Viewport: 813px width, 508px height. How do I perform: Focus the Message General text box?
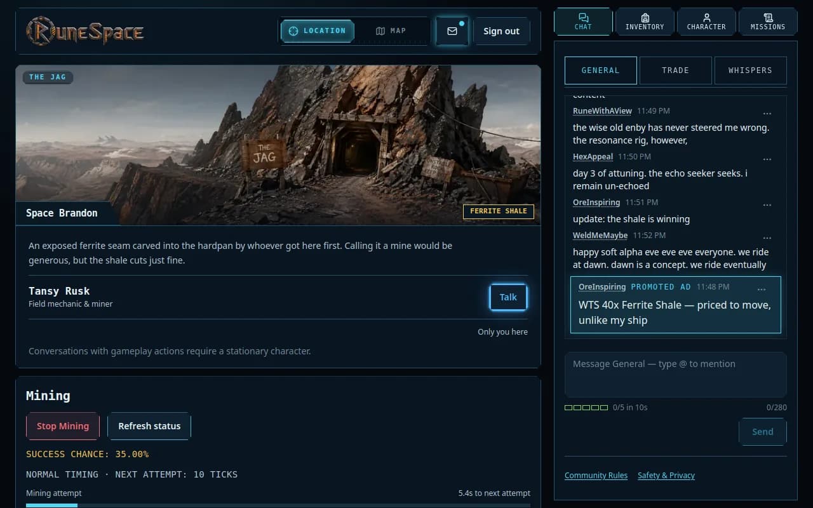click(675, 375)
